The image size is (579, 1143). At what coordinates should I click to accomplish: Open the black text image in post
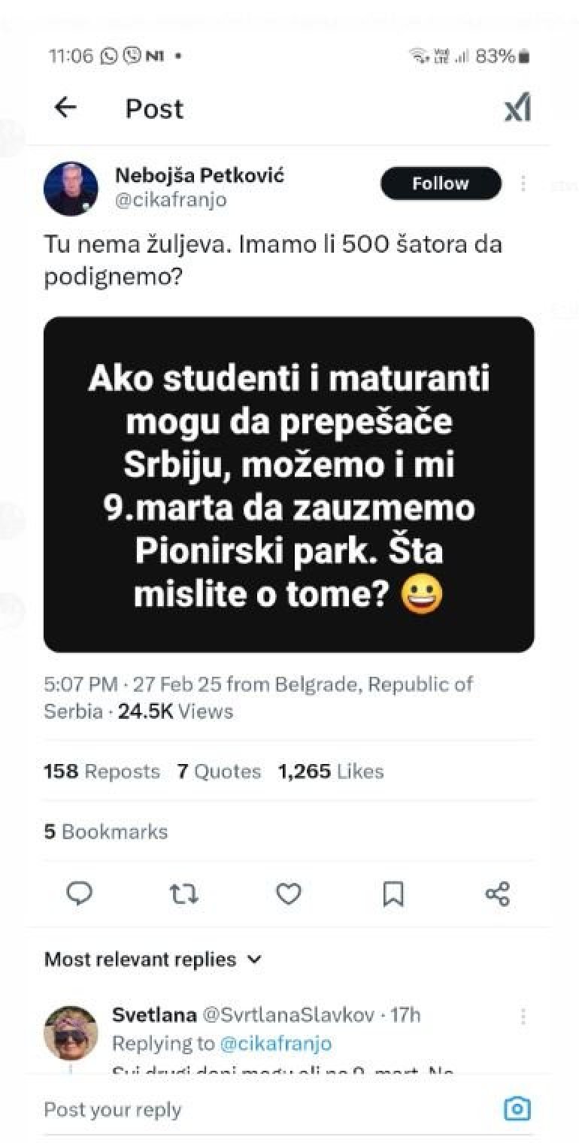pos(289,484)
